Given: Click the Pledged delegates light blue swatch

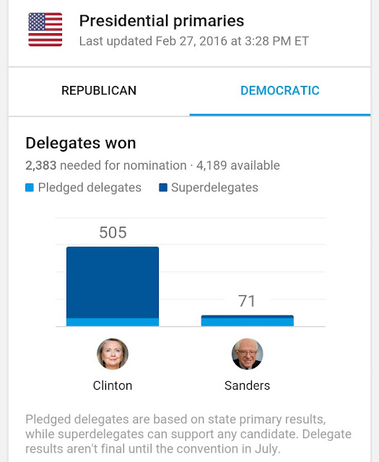Looking at the screenshot, I should [30, 188].
